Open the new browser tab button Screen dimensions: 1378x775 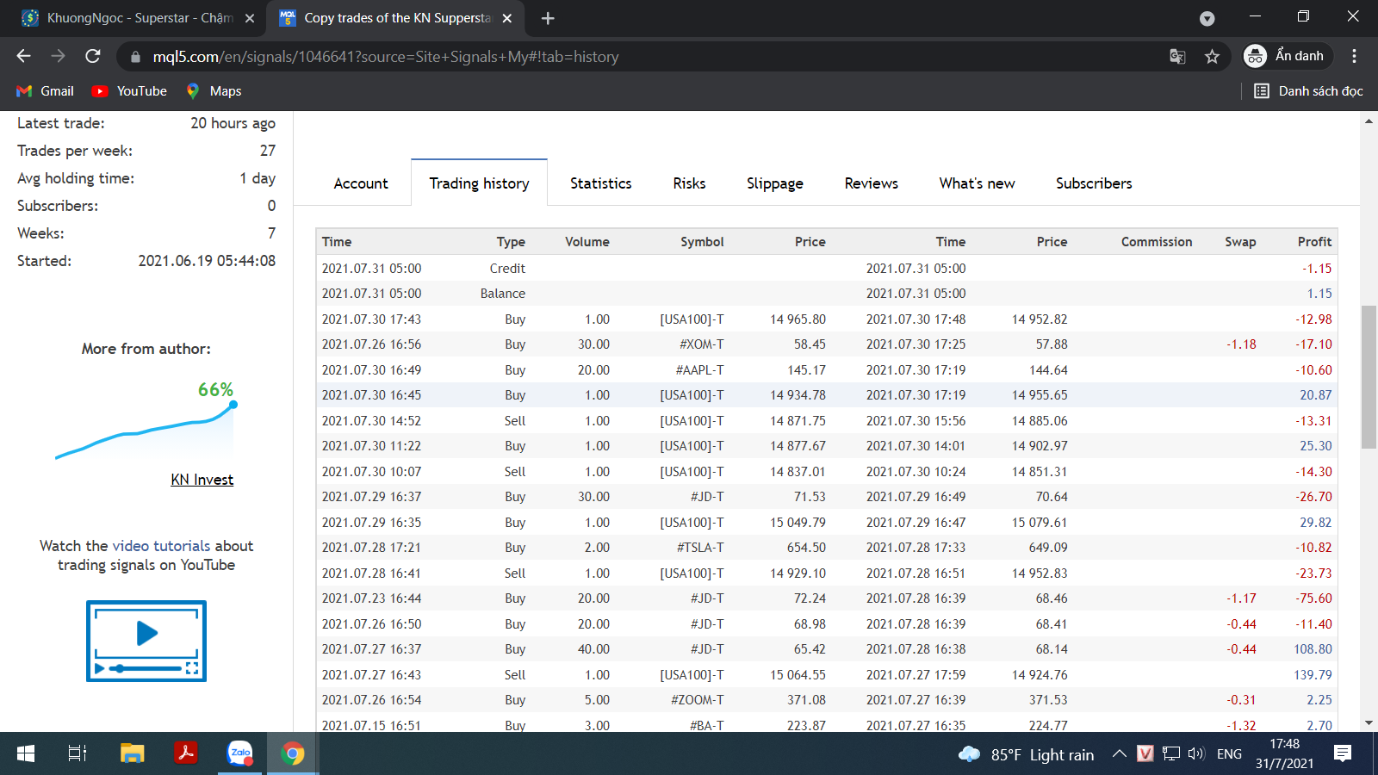tap(548, 18)
